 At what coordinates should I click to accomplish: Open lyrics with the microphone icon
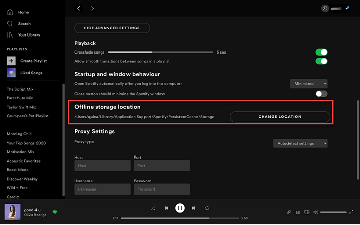[289, 212]
